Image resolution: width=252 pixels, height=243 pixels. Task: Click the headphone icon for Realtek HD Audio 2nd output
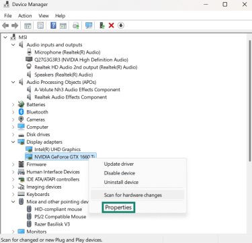pos(29,67)
